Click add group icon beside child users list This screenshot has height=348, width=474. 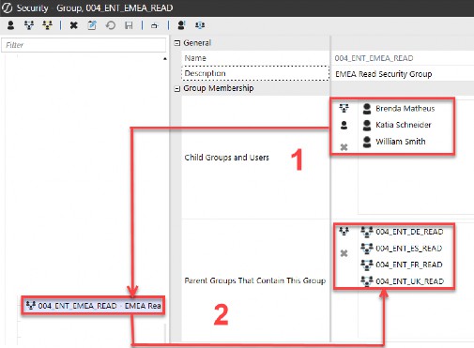coord(344,109)
